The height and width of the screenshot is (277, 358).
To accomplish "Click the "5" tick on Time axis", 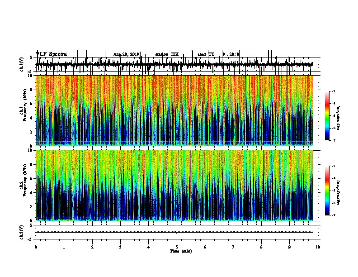I will point(177,247).
